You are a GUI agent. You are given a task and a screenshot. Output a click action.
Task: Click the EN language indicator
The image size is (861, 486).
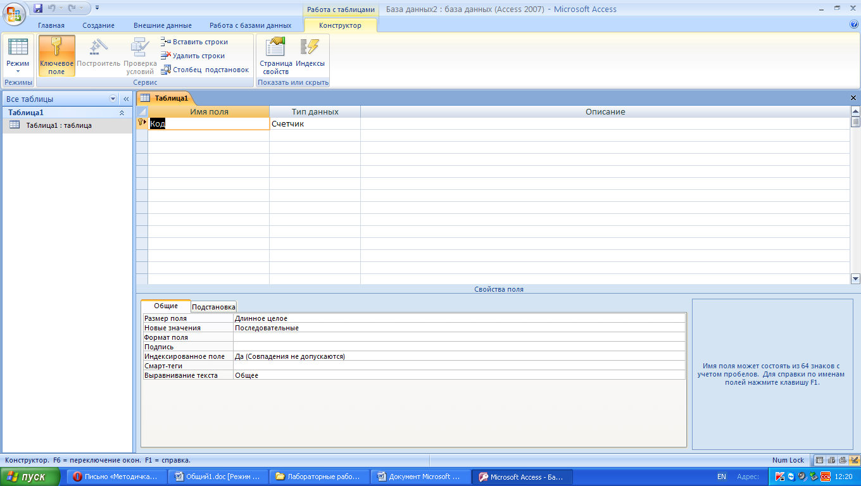[x=722, y=477]
